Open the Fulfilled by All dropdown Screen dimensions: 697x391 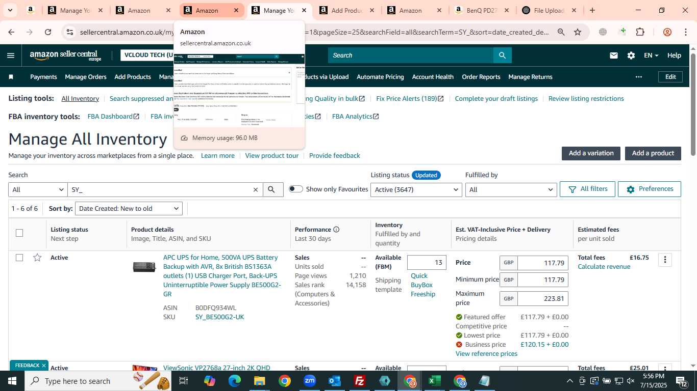(511, 189)
